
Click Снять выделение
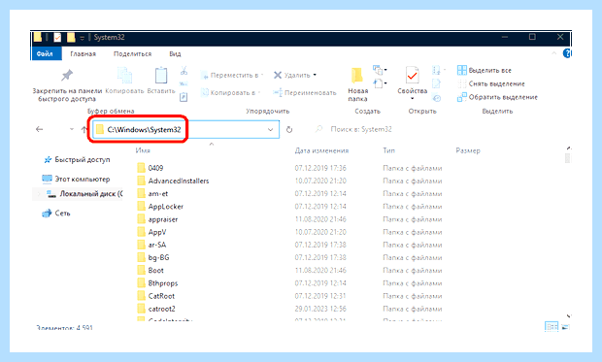click(491, 83)
